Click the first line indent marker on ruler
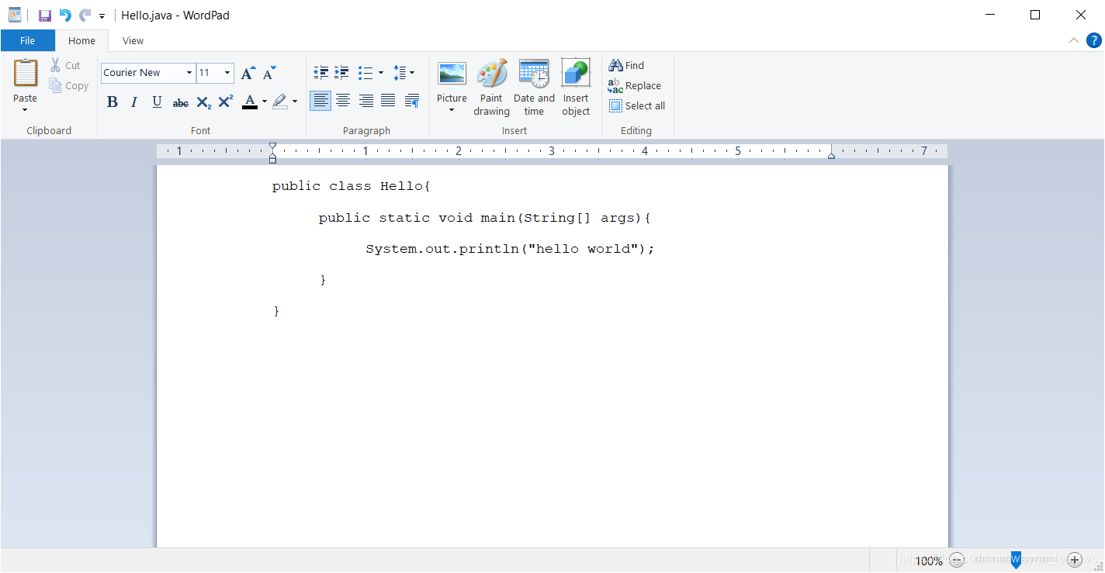The height and width of the screenshot is (573, 1105). [272, 146]
